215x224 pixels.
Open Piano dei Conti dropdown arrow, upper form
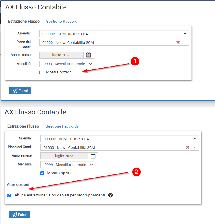coord(185,42)
